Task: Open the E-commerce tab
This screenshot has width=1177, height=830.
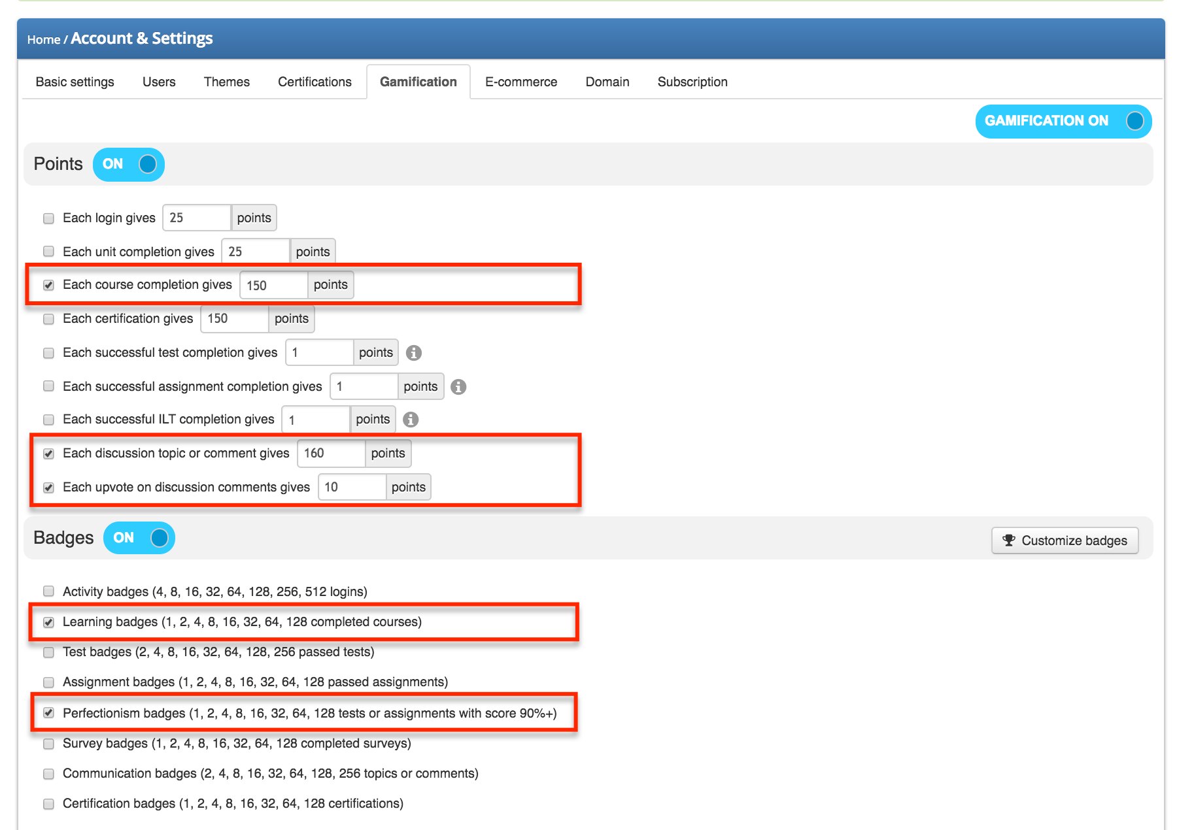Action: tap(521, 82)
